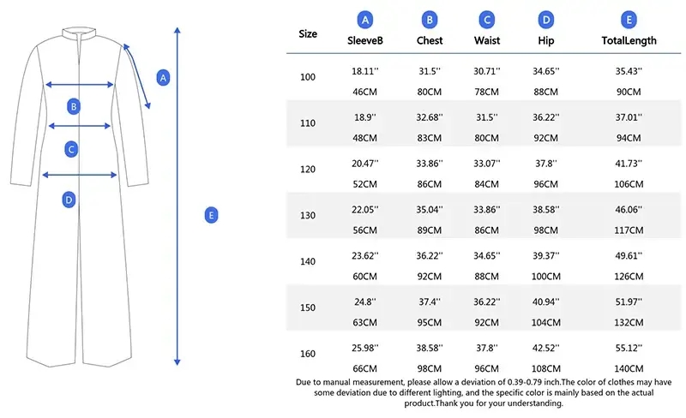Click the blue E badge above TotalLength
686x418 pixels.
tap(629, 20)
